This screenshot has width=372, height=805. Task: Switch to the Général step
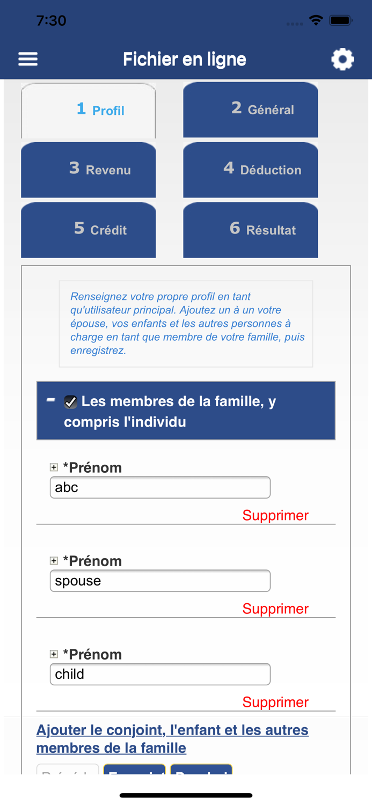[250, 109]
